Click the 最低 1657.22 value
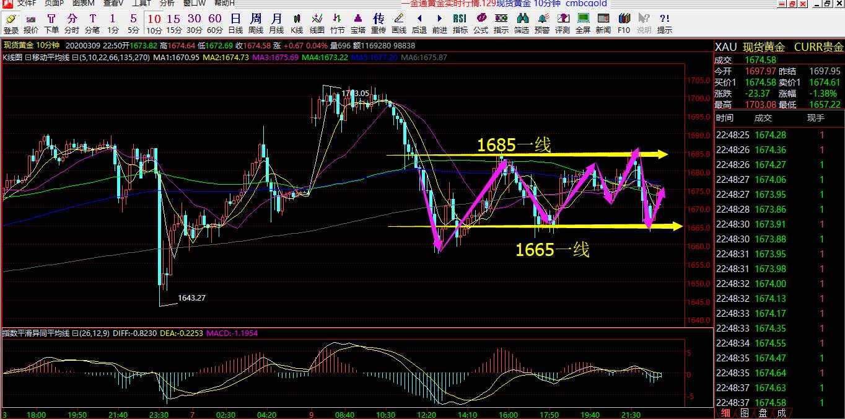The image size is (845, 419). [826, 105]
